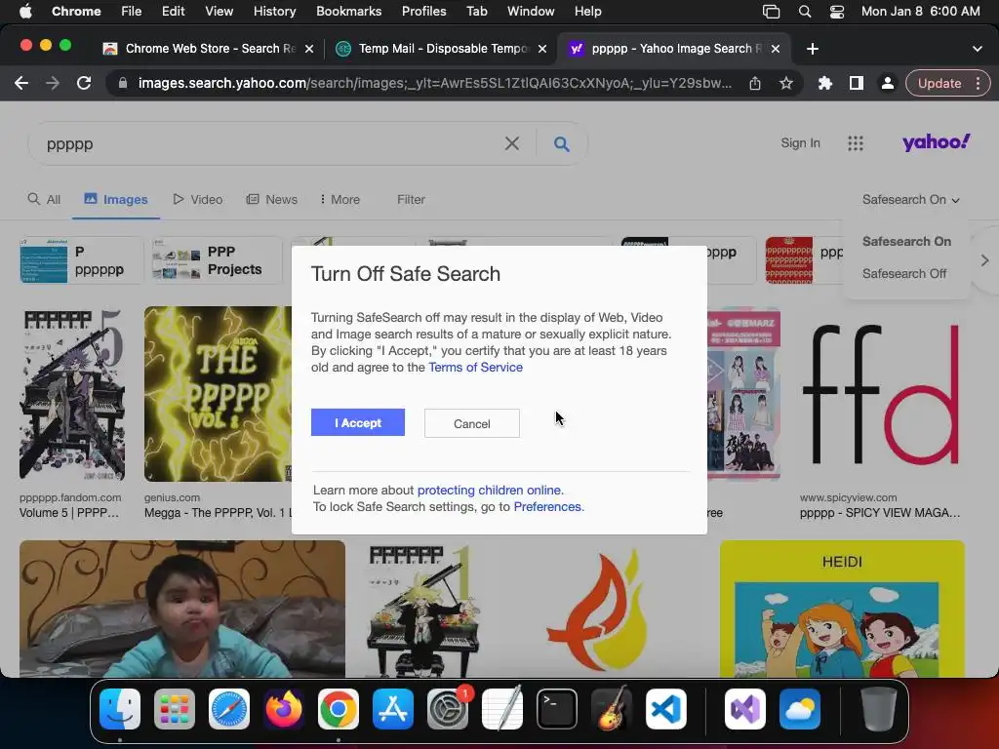
Task: Open the Chrome profile icon
Action: (x=887, y=84)
